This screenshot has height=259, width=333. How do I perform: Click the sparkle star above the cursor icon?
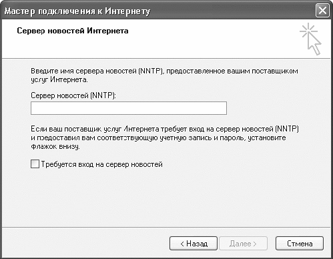(x=308, y=31)
